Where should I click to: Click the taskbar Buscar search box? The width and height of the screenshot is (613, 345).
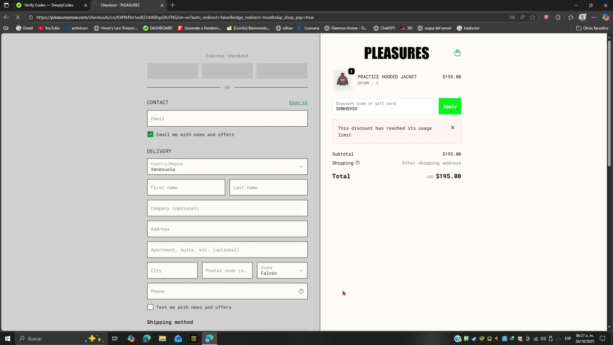(61, 338)
